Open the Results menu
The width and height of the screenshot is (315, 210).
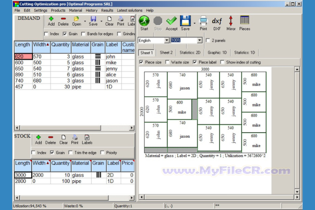107,10
